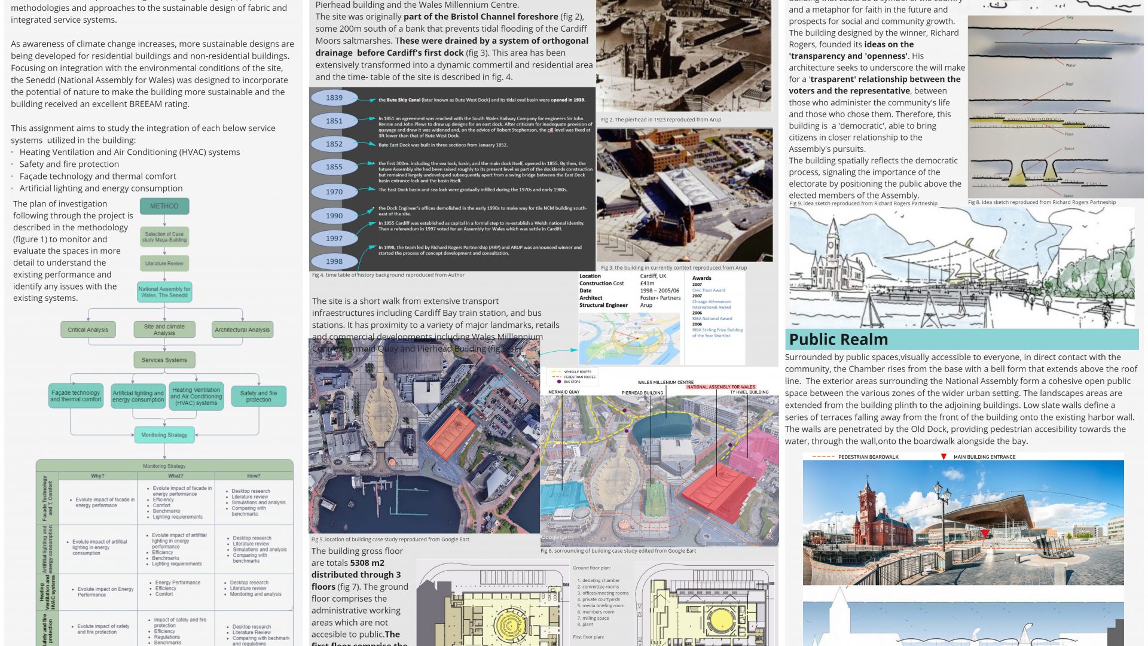Click the 1970 timeline oval
The height and width of the screenshot is (646, 1148).
[334, 192]
